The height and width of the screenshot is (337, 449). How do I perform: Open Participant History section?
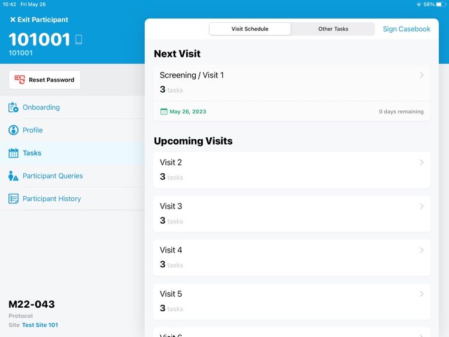(x=72, y=198)
